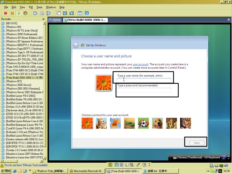Select the Vista-Build-6000 virtual machine tab
This screenshot has width=232, height=174.
click(85, 20)
